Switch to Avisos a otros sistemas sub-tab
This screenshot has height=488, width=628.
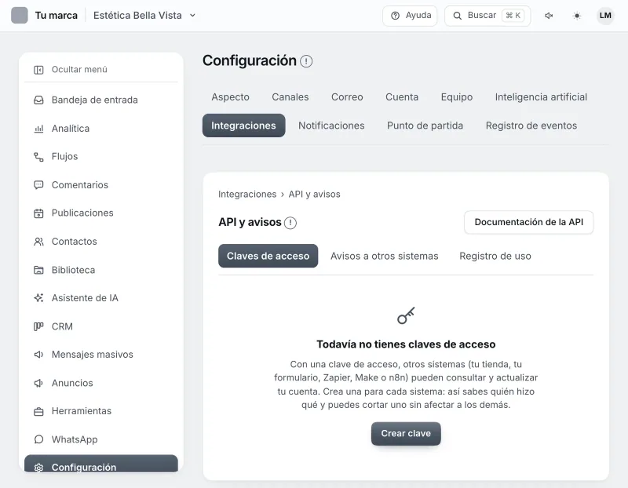coord(384,256)
